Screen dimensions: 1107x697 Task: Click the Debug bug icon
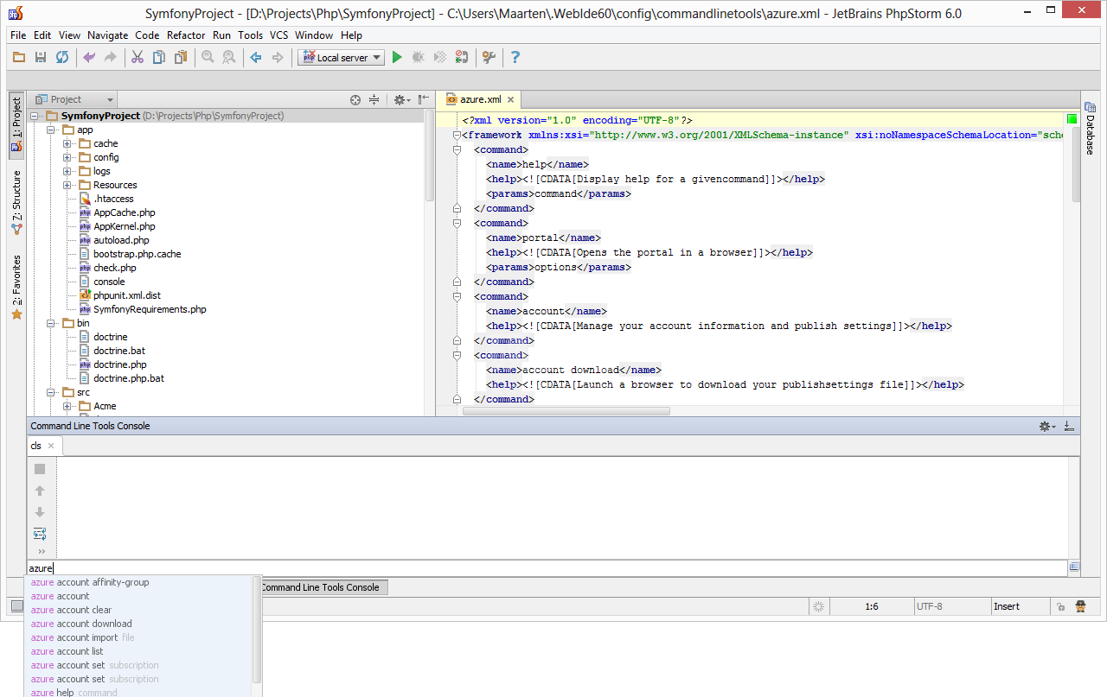point(419,57)
